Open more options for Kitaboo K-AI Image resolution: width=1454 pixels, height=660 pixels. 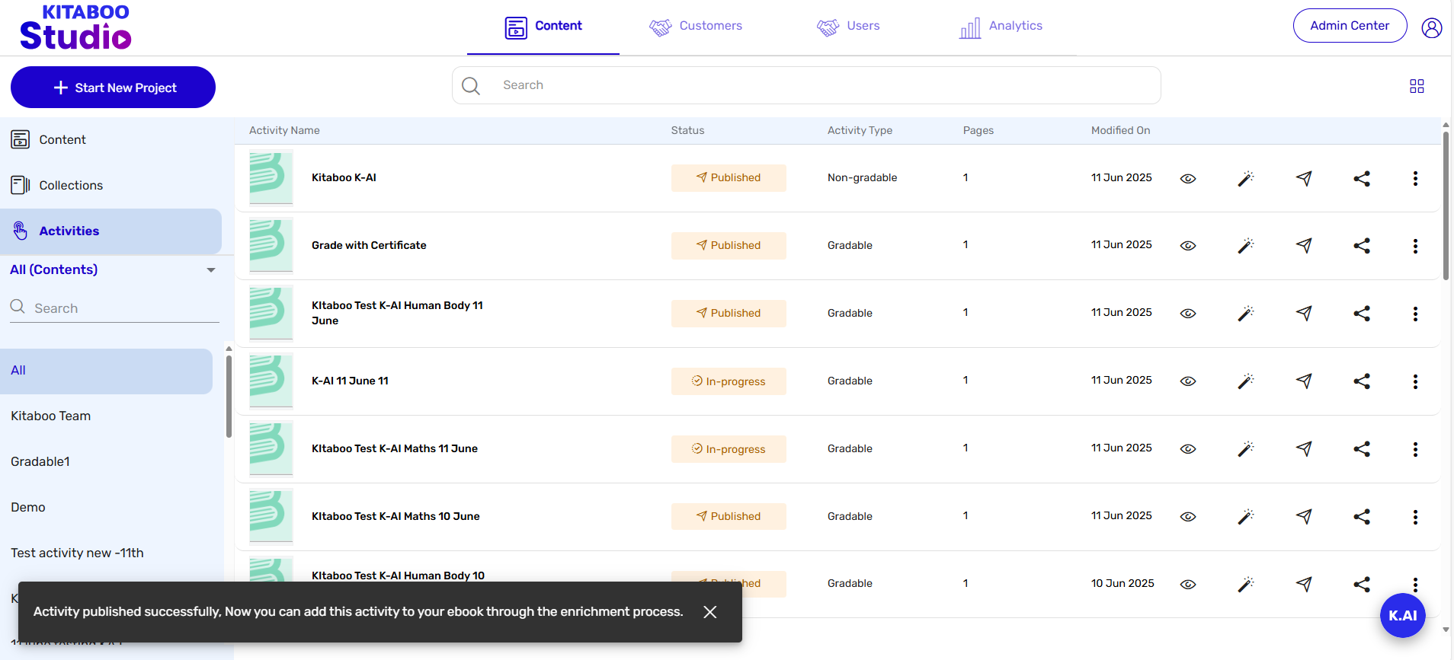(1415, 179)
